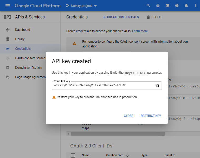Open Library in the sidebar
Viewport: 200px width, 158px height.
coord(20,39)
